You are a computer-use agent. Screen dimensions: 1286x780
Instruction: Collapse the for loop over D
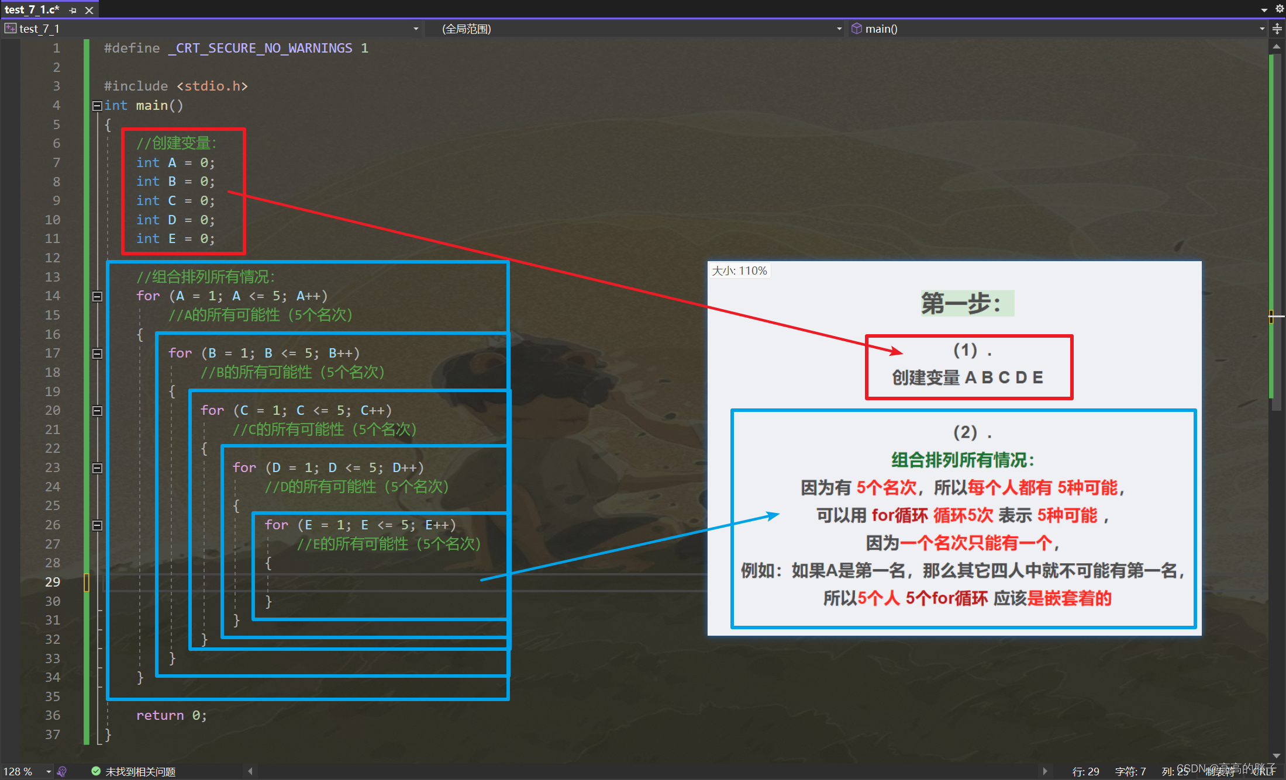coord(97,468)
